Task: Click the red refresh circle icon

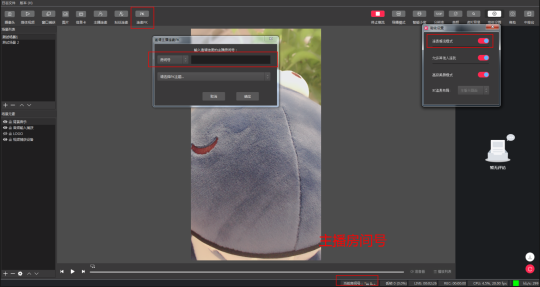Action: coord(529,269)
